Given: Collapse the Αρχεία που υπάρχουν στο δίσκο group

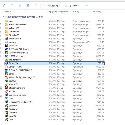Looking at the screenshot, I should (4, 17).
